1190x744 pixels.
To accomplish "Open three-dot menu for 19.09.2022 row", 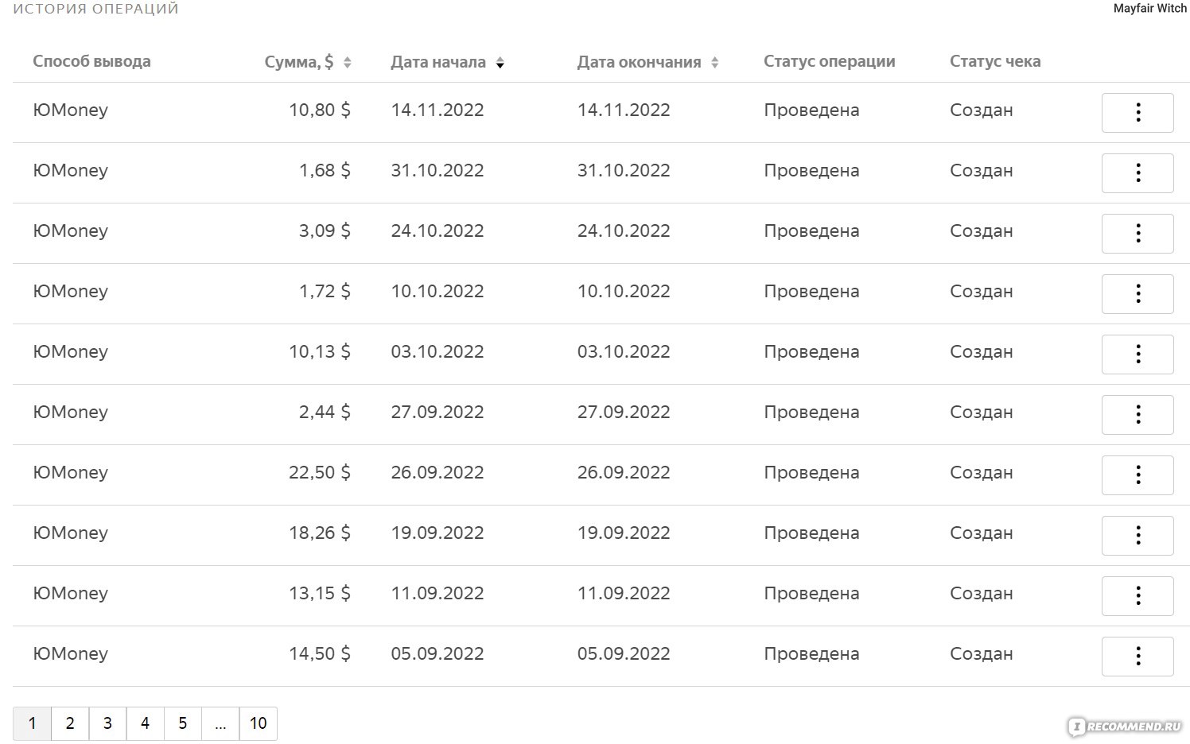I will point(1137,535).
